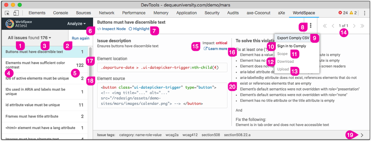Open the Memory tab
This screenshot has height=141, width=371.
pyautogui.click(x=161, y=13)
